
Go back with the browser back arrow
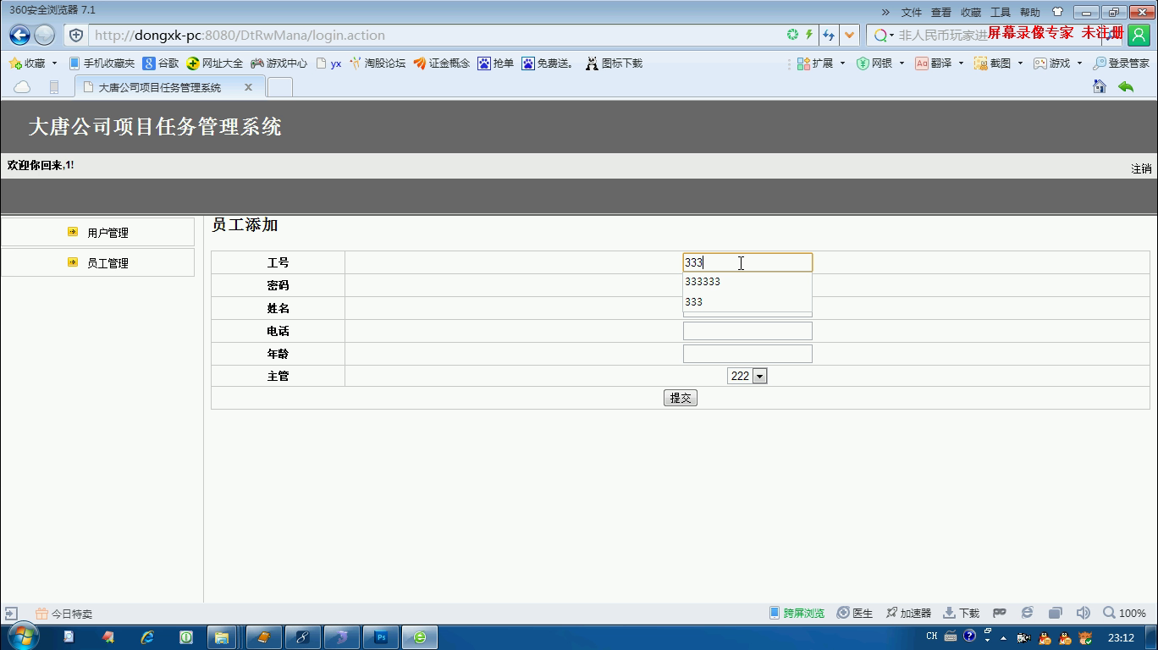coord(19,35)
